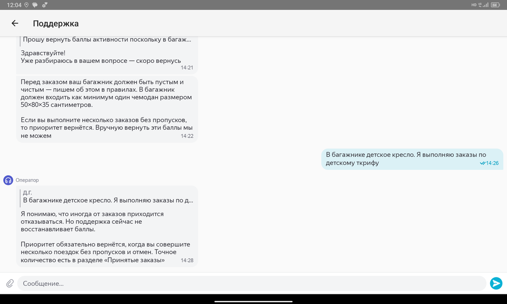Open the location icon in status bar
The height and width of the screenshot is (304, 507).
pyautogui.click(x=27, y=5)
